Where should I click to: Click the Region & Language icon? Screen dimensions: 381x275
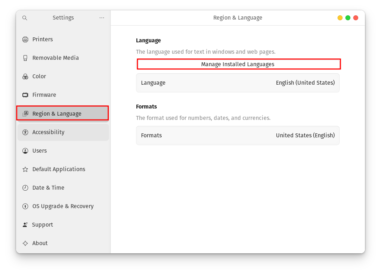(25, 113)
